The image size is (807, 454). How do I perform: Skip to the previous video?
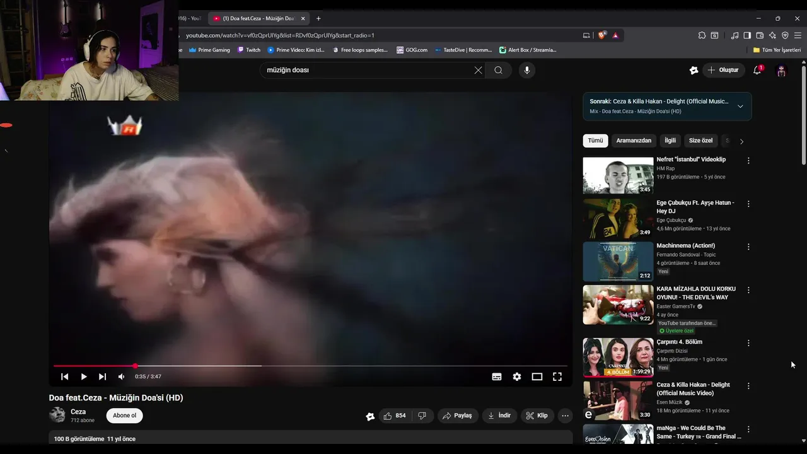(64, 376)
